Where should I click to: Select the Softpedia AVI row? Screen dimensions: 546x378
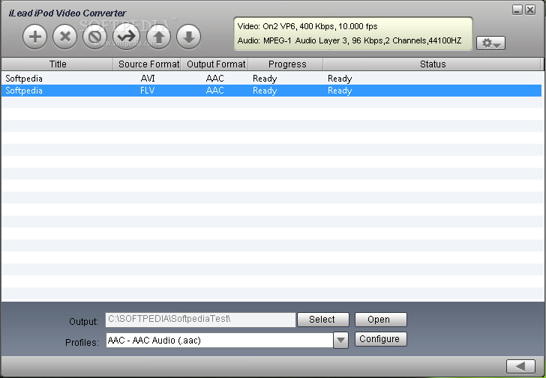point(271,79)
